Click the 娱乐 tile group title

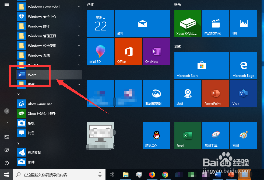click(177, 5)
